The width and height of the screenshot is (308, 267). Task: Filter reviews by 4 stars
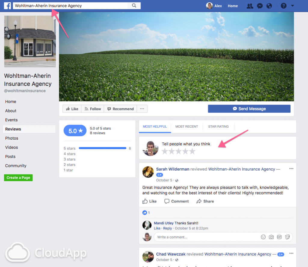coord(69,154)
